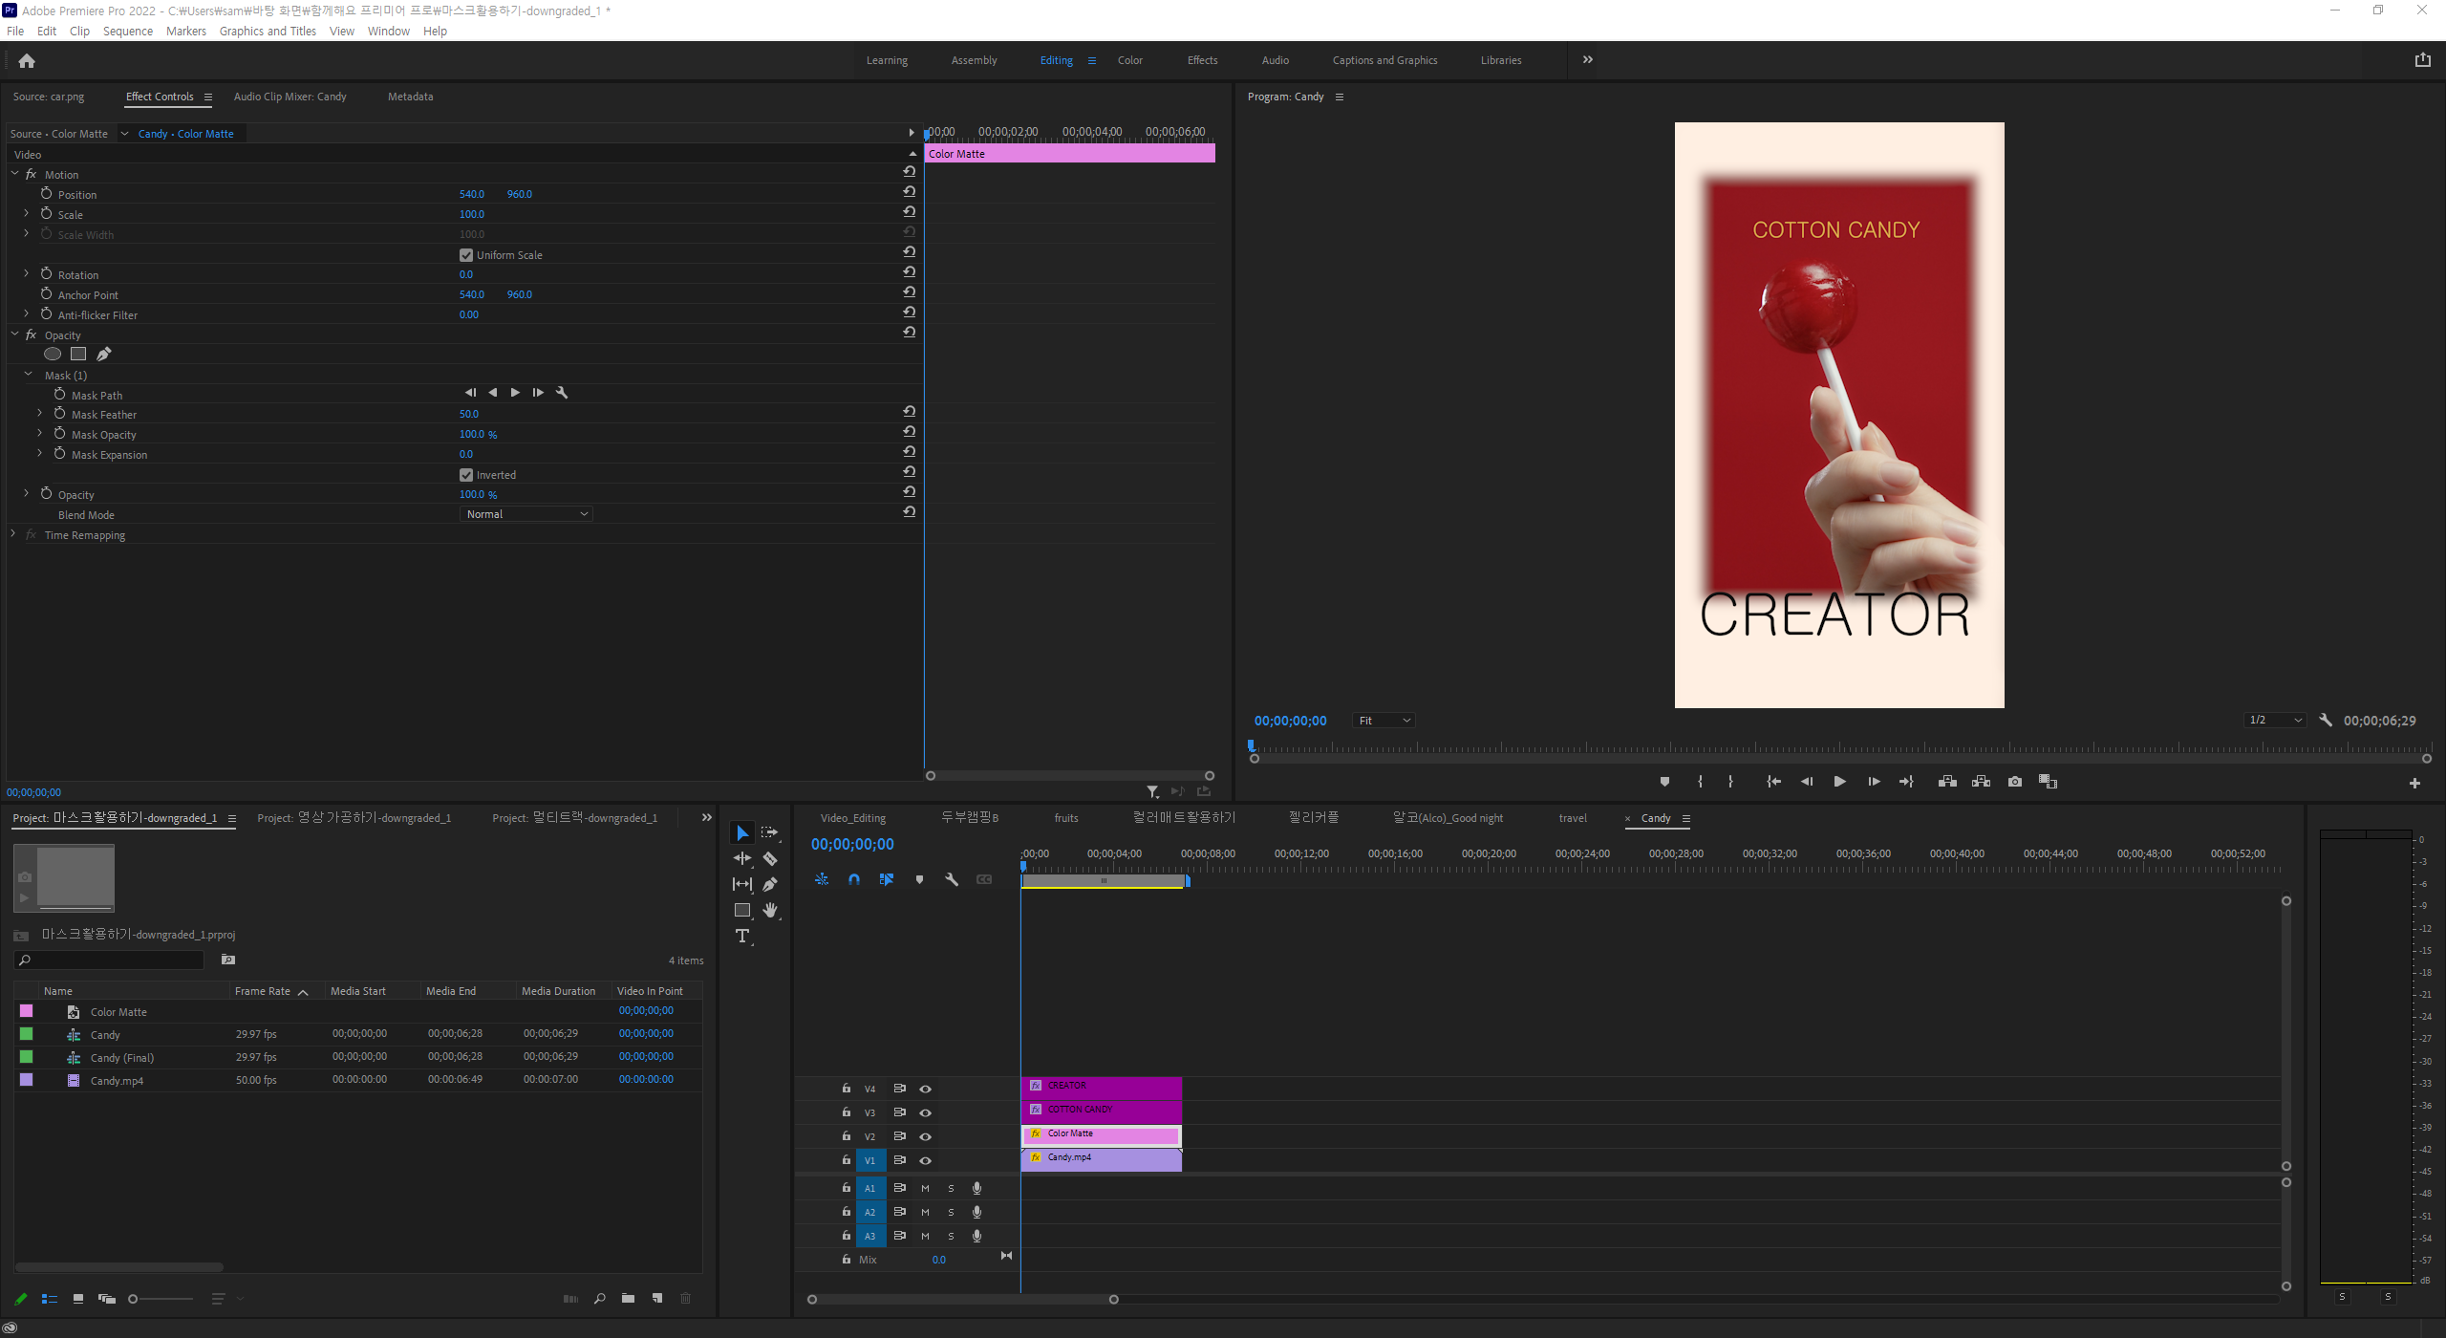This screenshot has height=1338, width=2446.
Task: Click the free draw bezier pen mask icon
Action: click(x=104, y=355)
